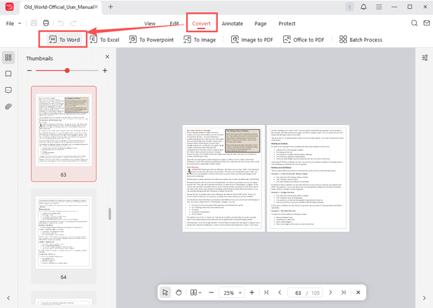Open the Comments panel icon
This screenshot has height=308, width=433.
click(x=8, y=90)
